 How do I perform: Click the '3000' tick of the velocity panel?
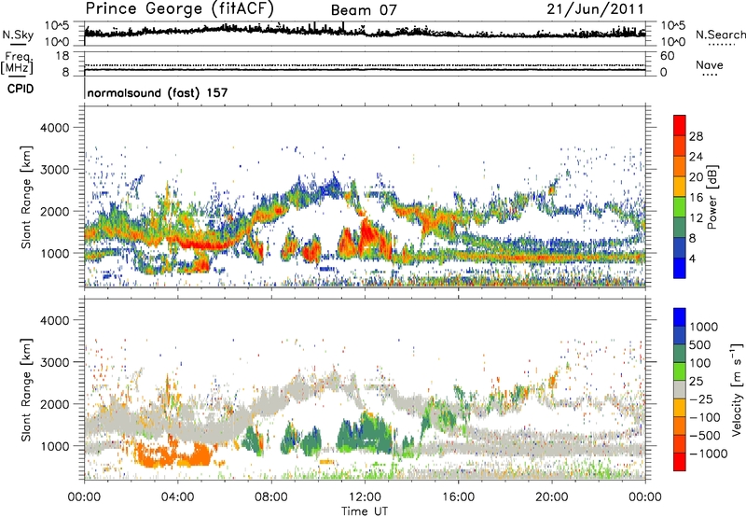[x=54, y=362]
